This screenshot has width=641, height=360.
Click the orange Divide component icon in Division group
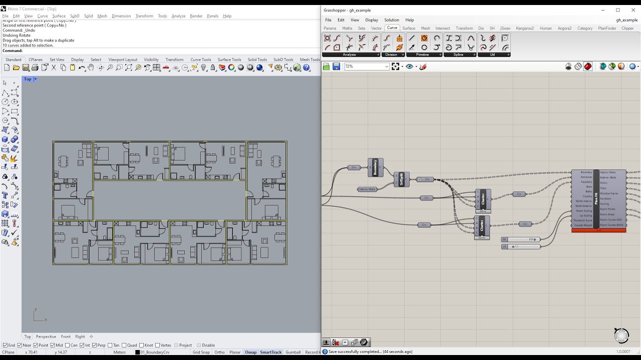click(x=399, y=38)
